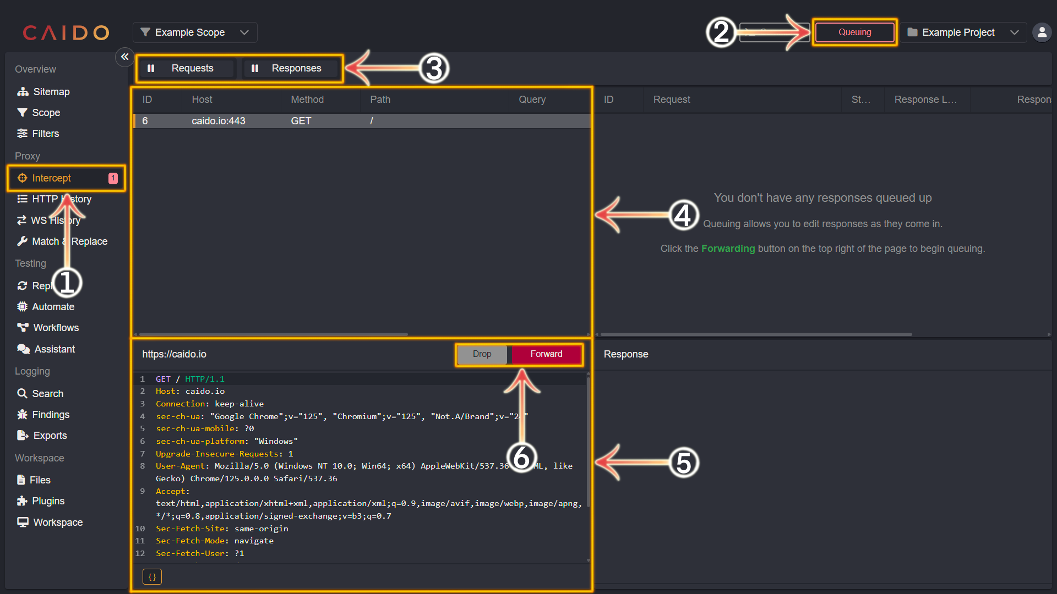Sort requests by Host column
The width and height of the screenshot is (1057, 594).
(x=202, y=100)
